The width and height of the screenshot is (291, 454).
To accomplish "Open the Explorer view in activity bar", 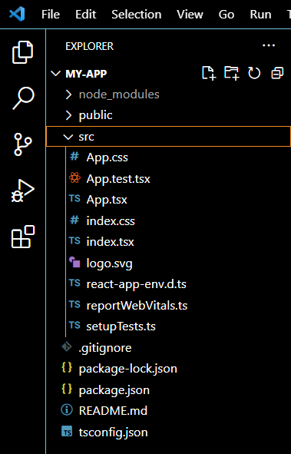I will (x=22, y=52).
